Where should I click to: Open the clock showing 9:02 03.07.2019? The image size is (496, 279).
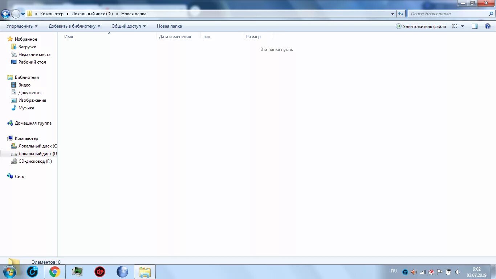click(x=476, y=272)
